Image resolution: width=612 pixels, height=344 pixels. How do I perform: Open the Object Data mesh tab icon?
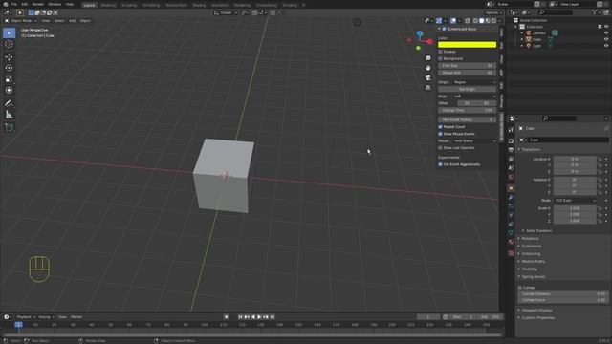pyautogui.click(x=511, y=233)
